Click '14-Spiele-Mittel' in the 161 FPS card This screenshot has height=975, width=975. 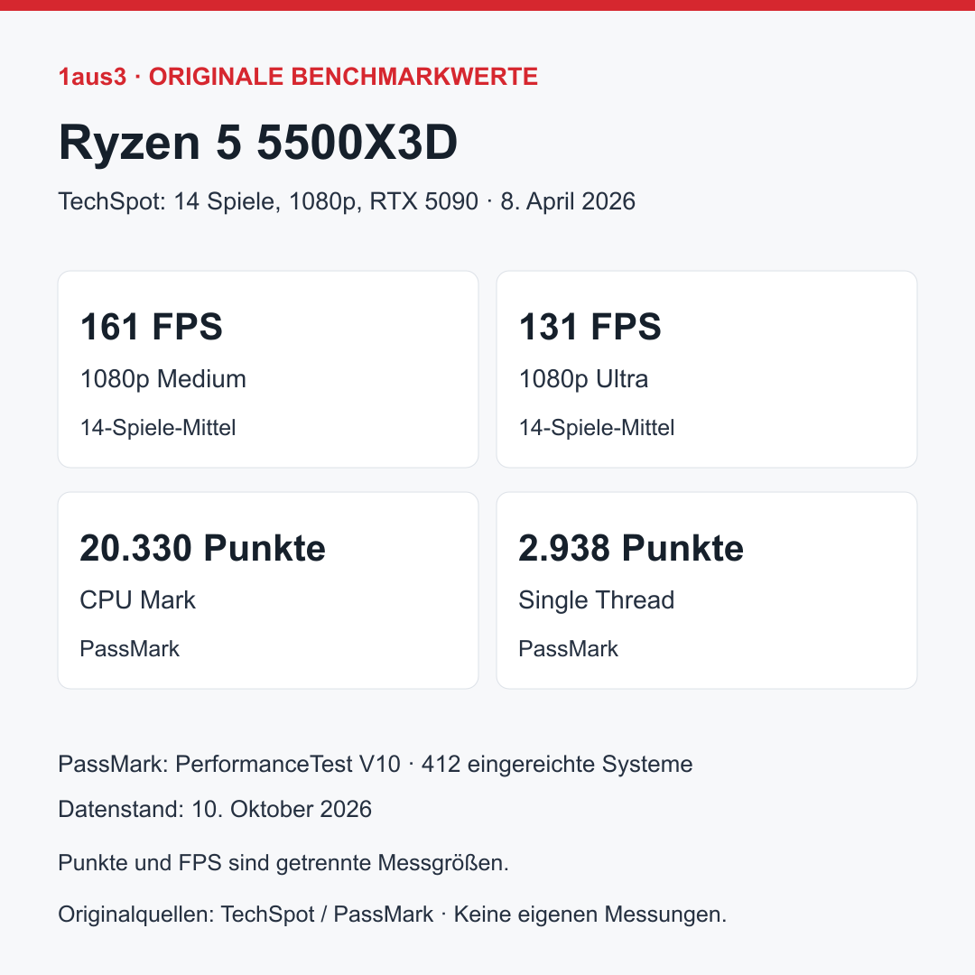158,428
